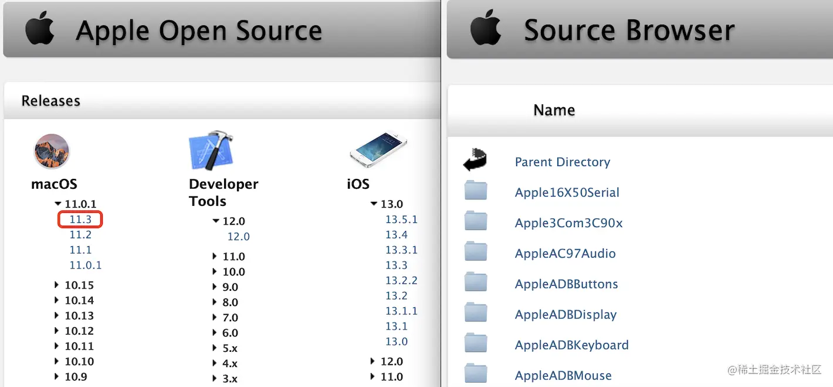This screenshot has width=833, height=387.
Task: Open the Developer Tools 12.0 link
Action: 238,236
